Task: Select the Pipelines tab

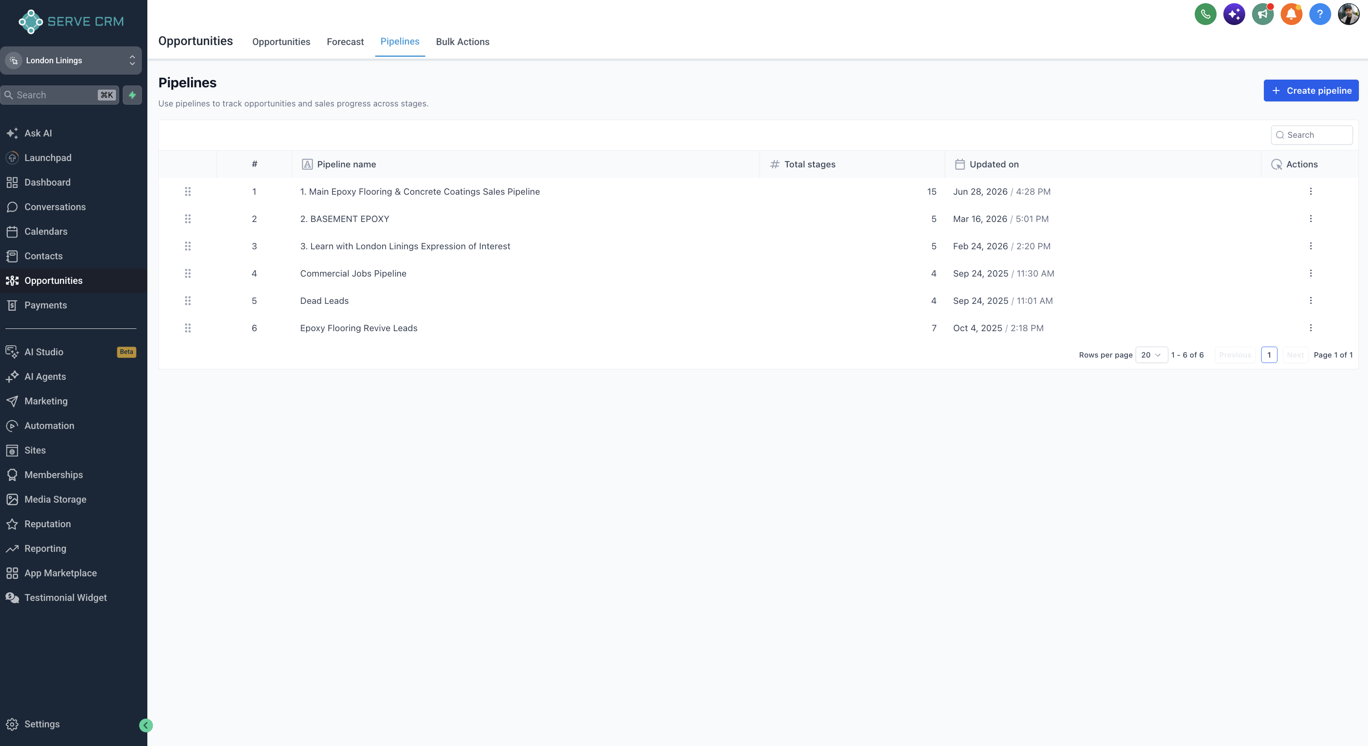Action: click(x=399, y=41)
